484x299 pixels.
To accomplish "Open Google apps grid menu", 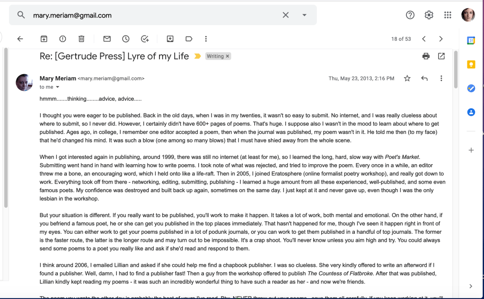I will [x=448, y=15].
